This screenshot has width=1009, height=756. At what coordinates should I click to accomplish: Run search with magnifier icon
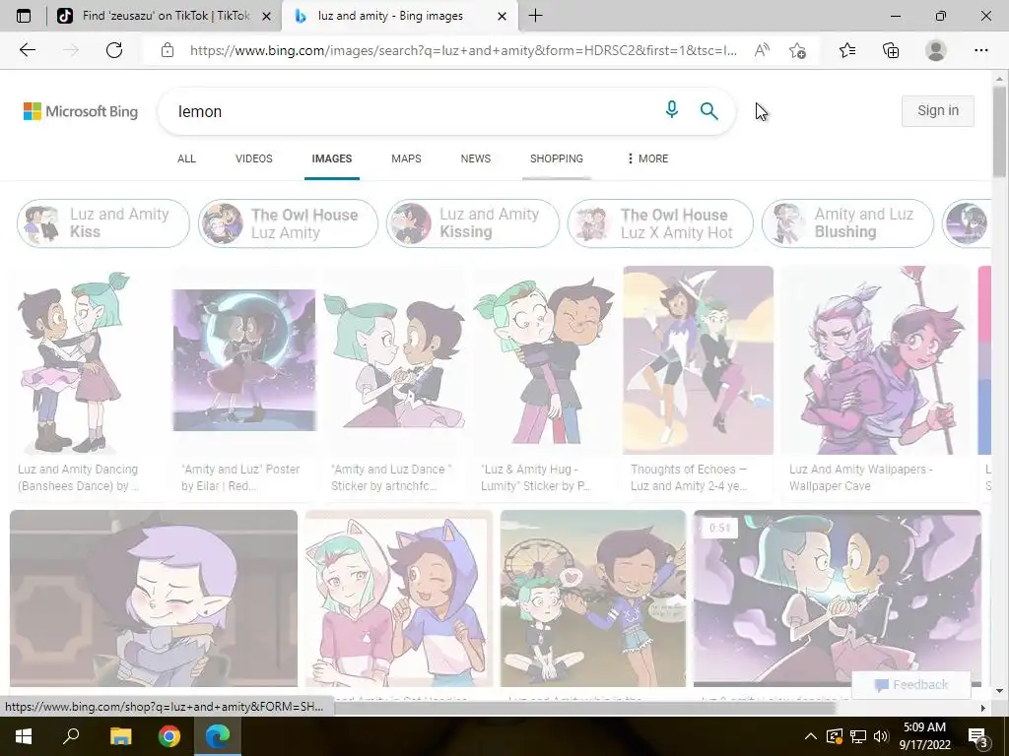point(708,111)
